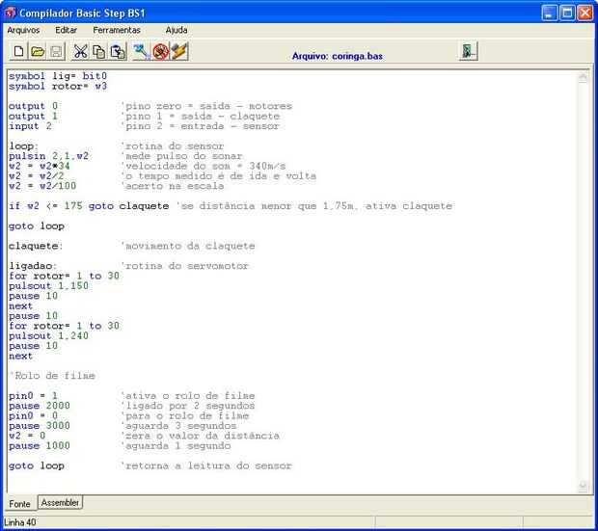Screen dimensions: 598x531
Task: Click the code line 'pause 1000'
Action: (40, 445)
